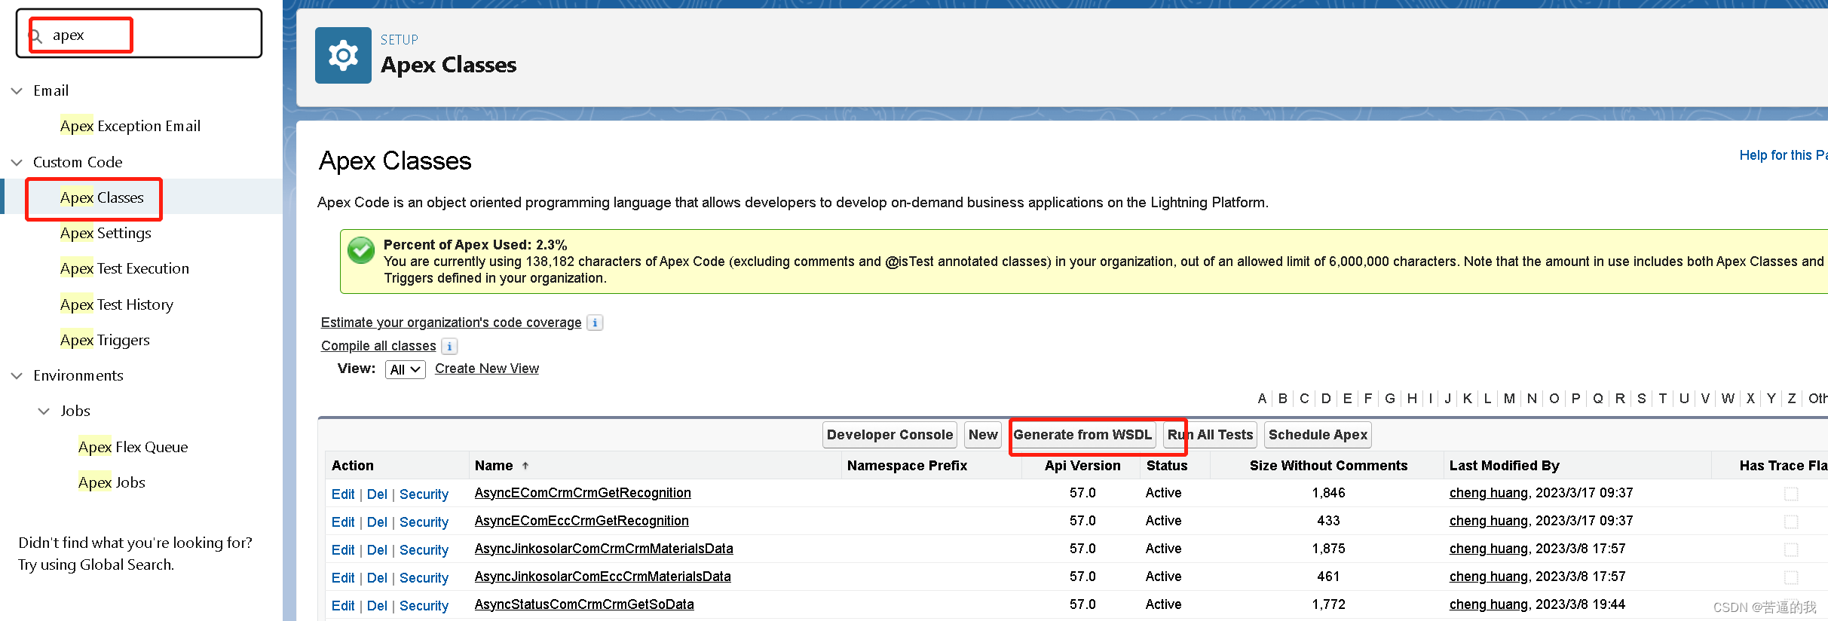Click Compile all classes link
The width and height of the screenshot is (1828, 621).
[x=378, y=346]
